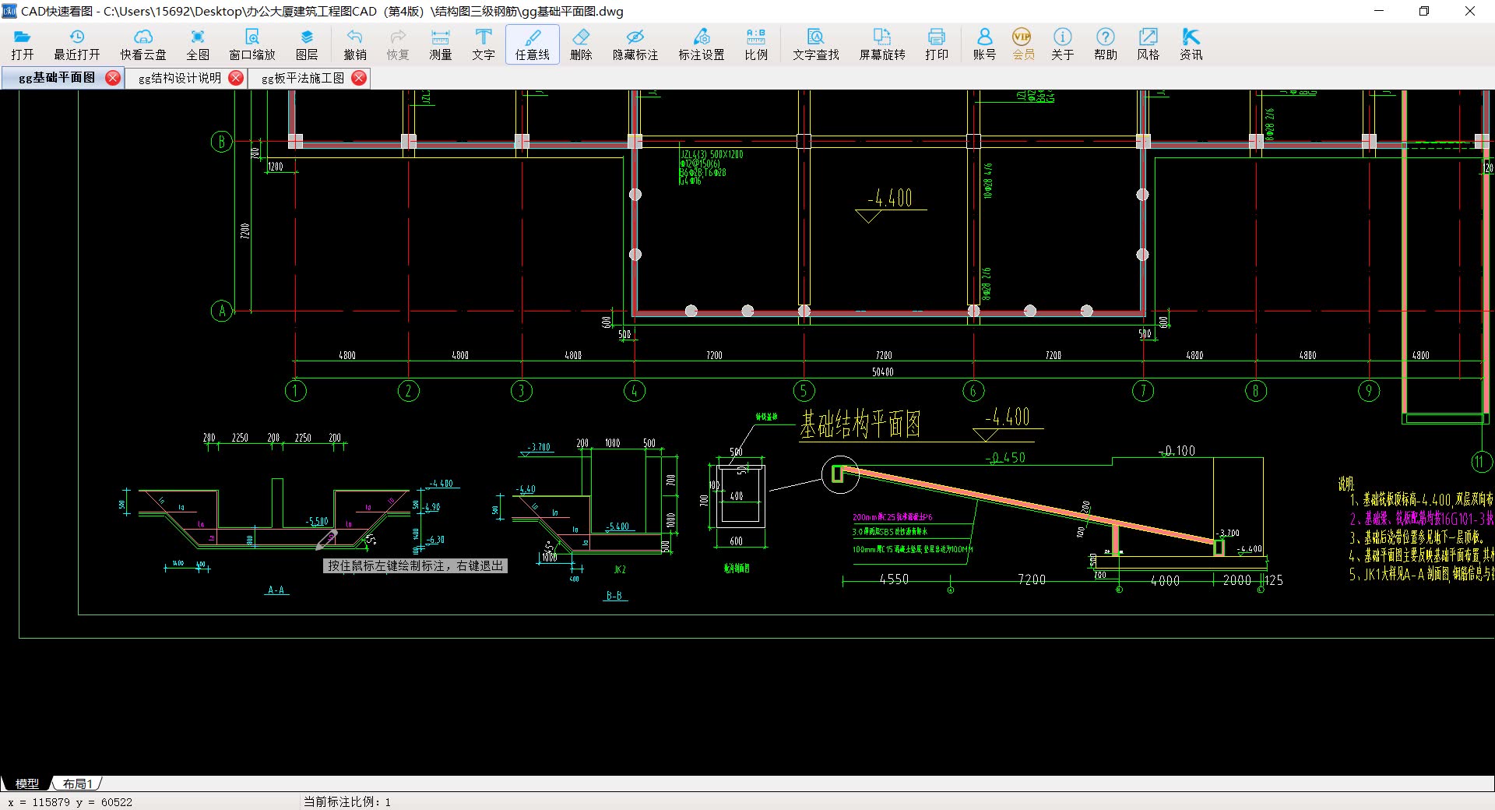Close the gg结构设计说明 tab
Screen dimensions: 1495x810
tap(236, 78)
